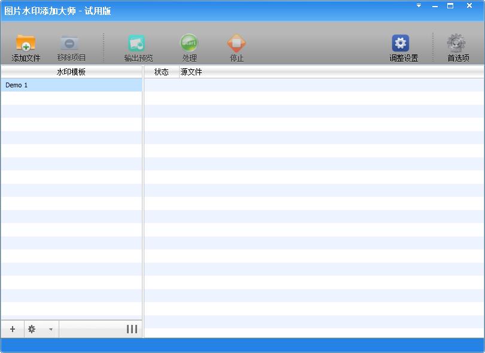485x353 pixels.
Task: Click the 水印模板 column header
Action: pyautogui.click(x=71, y=72)
